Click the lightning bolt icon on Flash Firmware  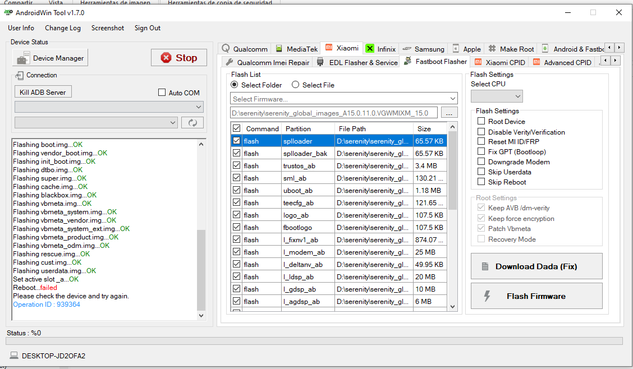487,296
